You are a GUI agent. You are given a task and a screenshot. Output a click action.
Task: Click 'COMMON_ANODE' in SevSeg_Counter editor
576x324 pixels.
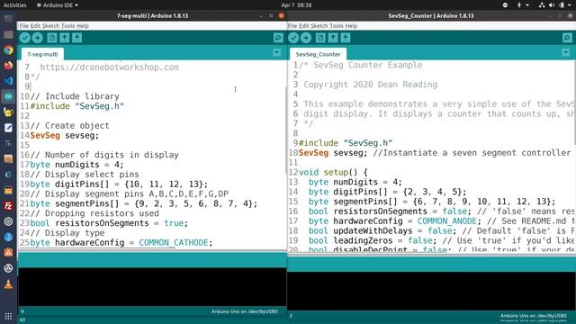(446, 221)
